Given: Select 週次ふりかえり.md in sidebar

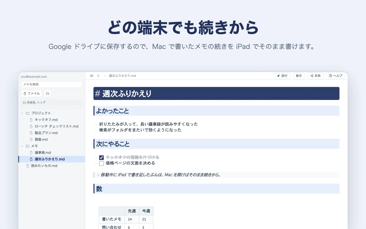Looking at the screenshot, I should click(x=52, y=159).
